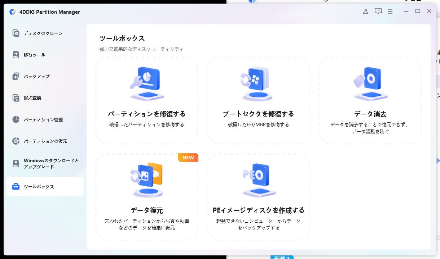Click the 破損したパーティションを修復する description
The height and width of the screenshot is (259, 440).
pos(147,125)
